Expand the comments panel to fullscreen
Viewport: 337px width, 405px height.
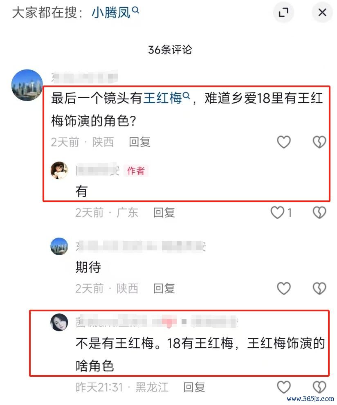[x=283, y=12]
